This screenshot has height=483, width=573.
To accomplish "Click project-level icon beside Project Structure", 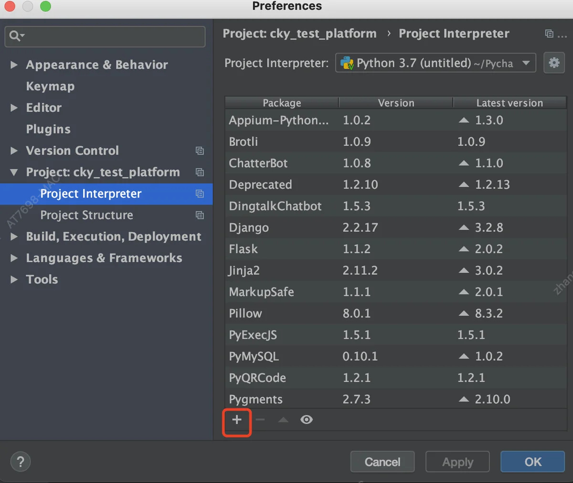I will pos(200,215).
